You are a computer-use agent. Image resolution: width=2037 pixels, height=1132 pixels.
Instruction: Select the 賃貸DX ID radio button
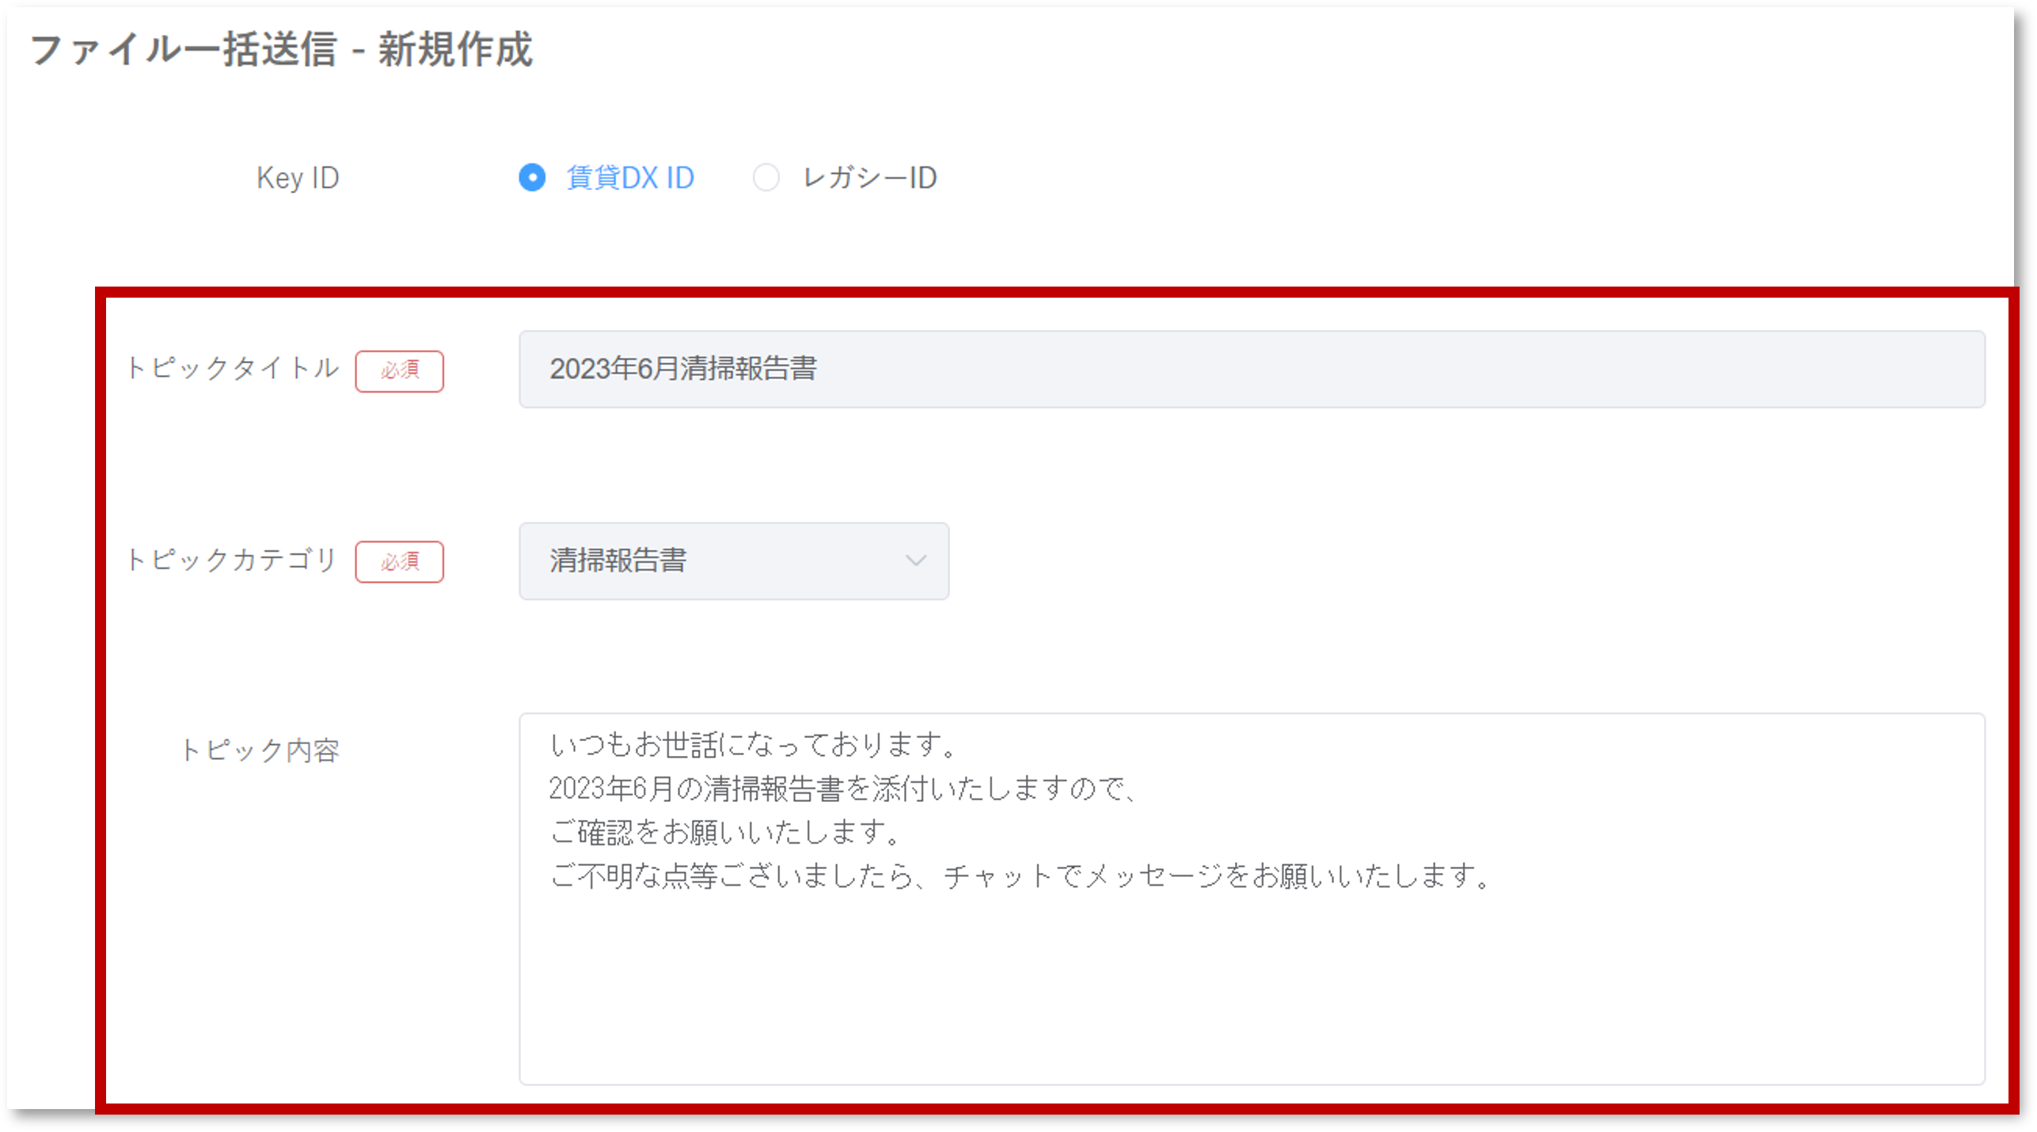[532, 178]
